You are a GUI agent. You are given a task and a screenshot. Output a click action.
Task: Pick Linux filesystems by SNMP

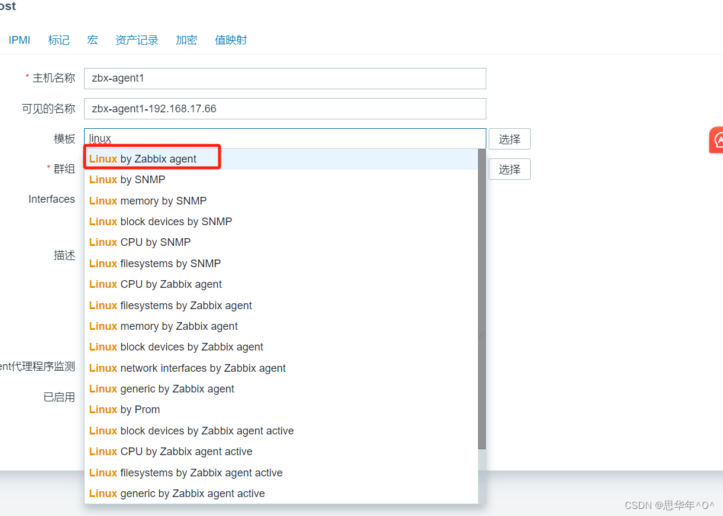point(281,264)
